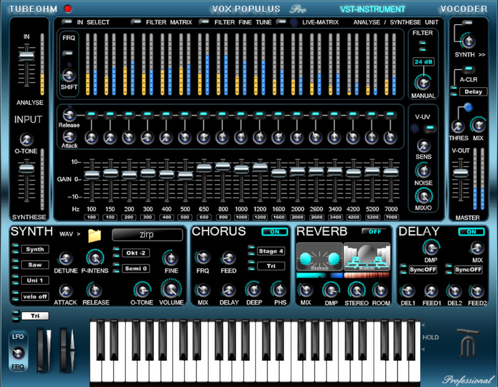Screen dimensions: 498x387
Task: Click the 800 Hz GAIN fader
Action: [223, 167]
